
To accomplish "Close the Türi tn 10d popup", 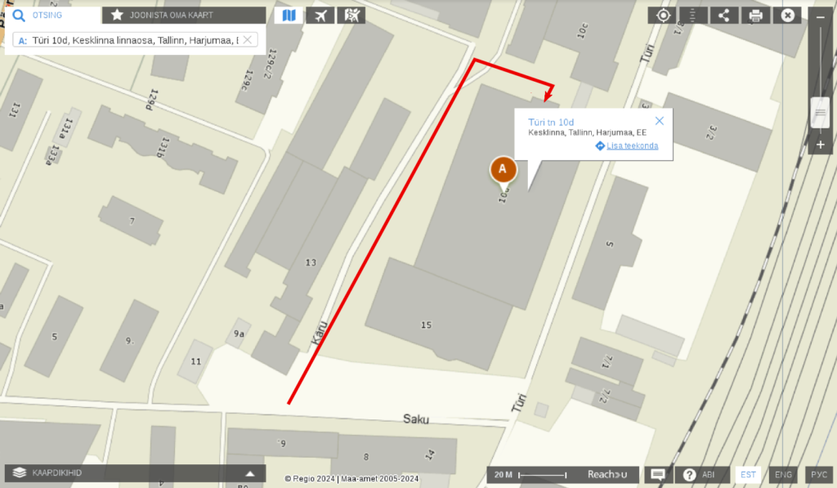I will 660,121.
